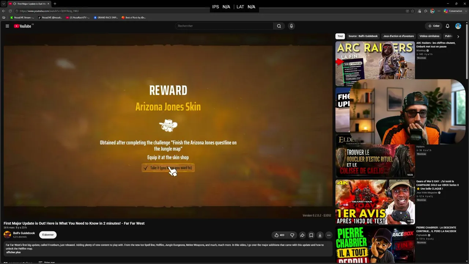Click the Bull's Guidebook channel name
The height and width of the screenshot is (264, 469).
tap(24, 233)
